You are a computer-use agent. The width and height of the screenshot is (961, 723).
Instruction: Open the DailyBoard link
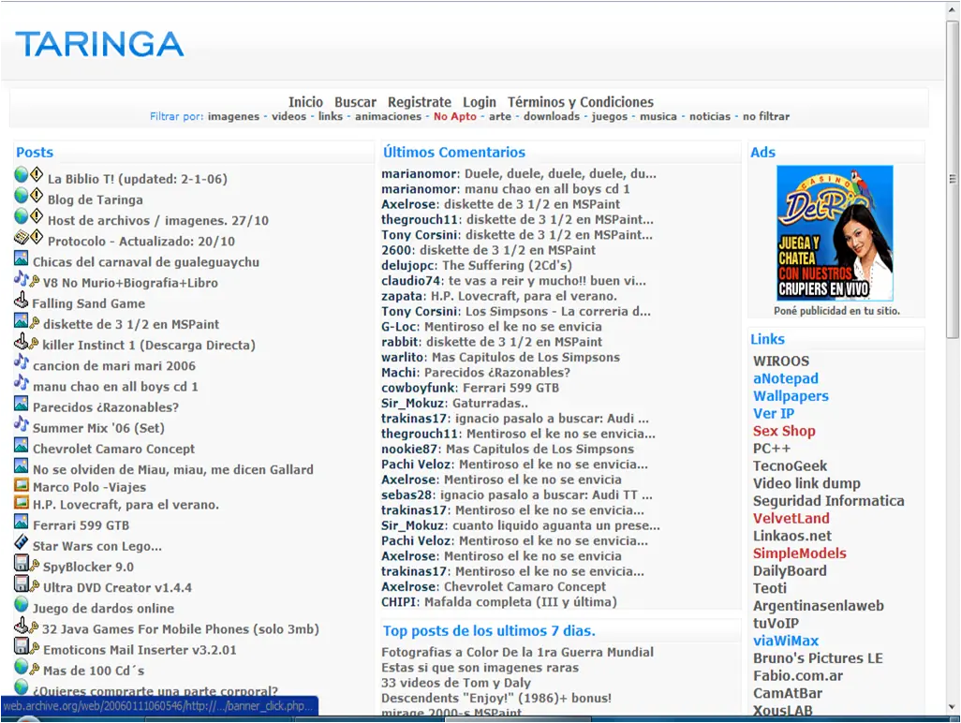[790, 571]
